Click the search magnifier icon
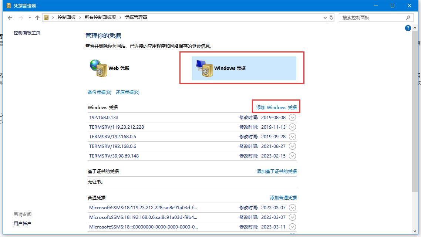This screenshot has width=421, height=237. pos(408,17)
